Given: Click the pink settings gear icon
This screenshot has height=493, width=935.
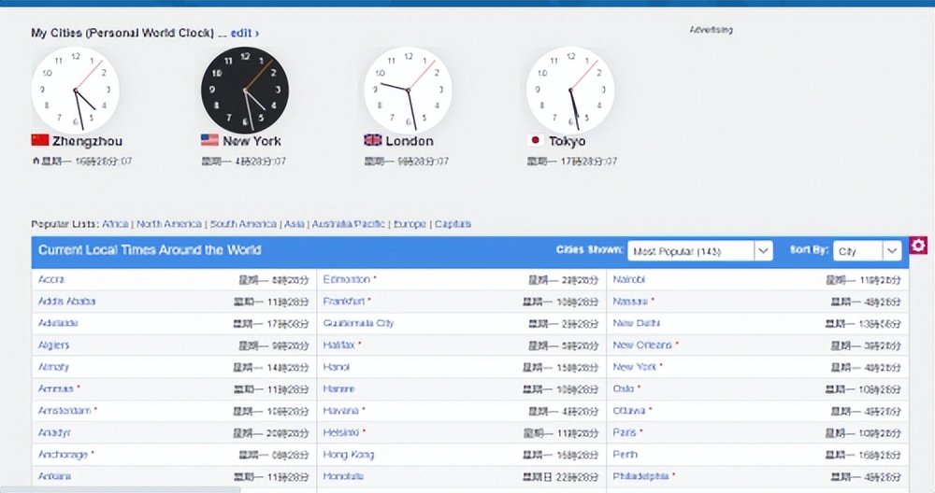Looking at the screenshot, I should (x=918, y=246).
